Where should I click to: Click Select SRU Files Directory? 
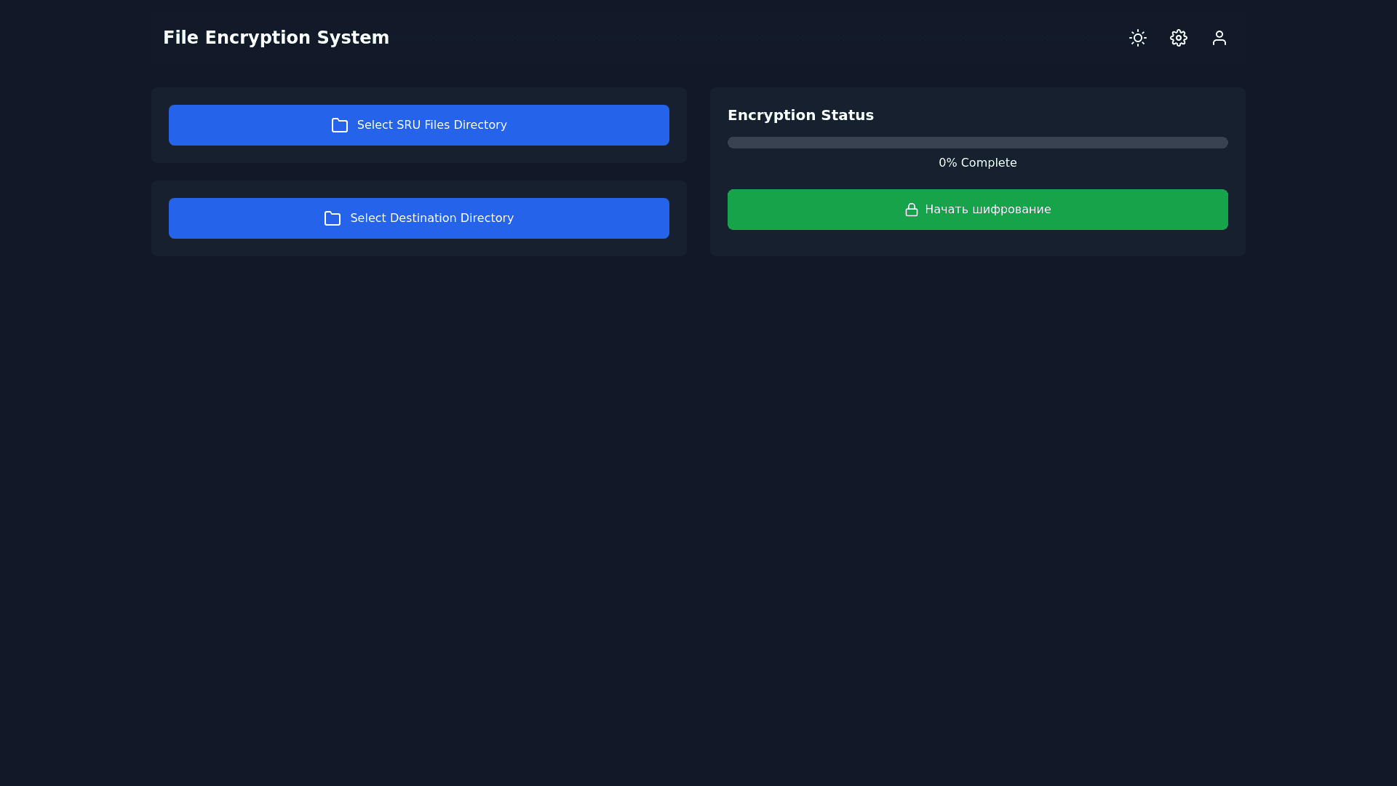coord(418,125)
